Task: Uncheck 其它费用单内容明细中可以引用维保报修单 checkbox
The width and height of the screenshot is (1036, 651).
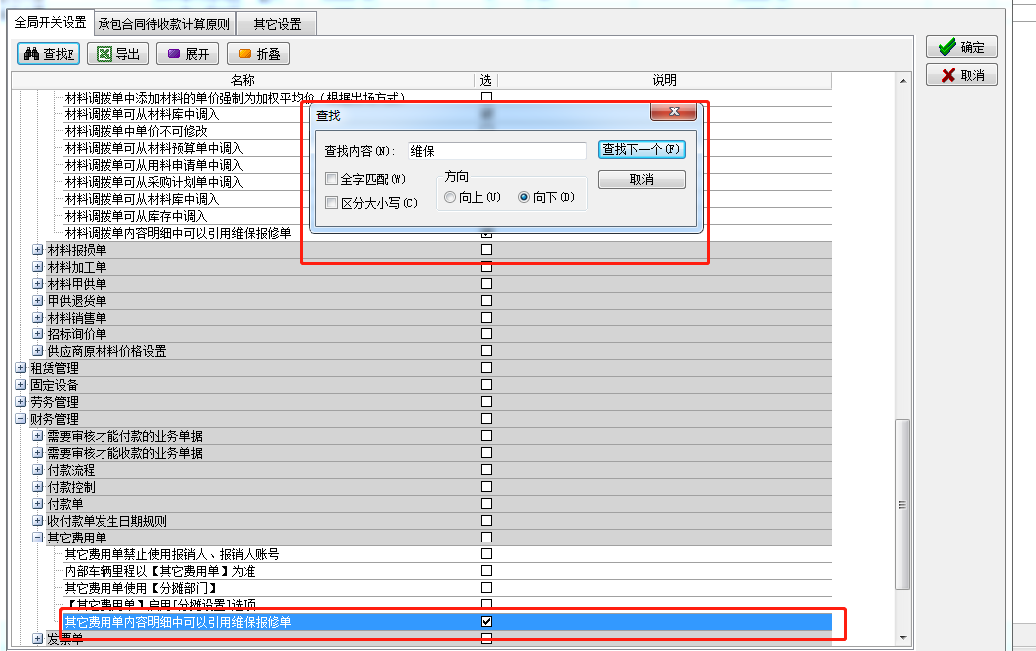Action: [x=486, y=621]
